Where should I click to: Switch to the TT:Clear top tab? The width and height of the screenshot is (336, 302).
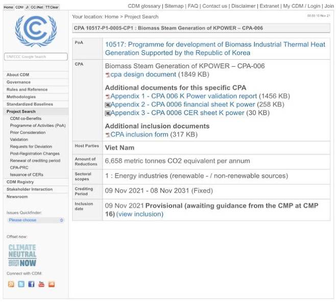click(52, 7)
